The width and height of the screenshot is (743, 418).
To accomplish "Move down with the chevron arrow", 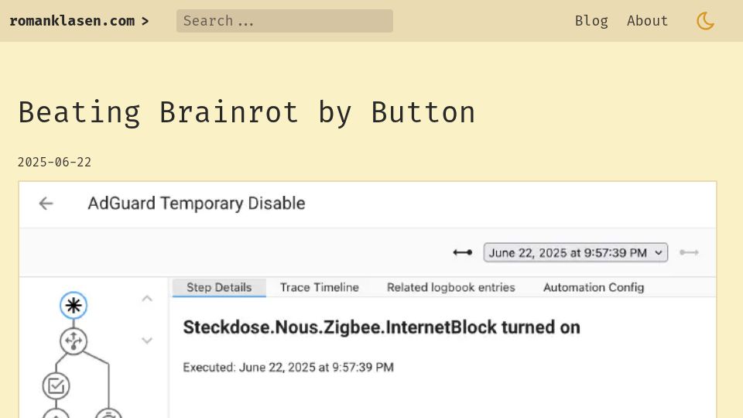I will (x=147, y=341).
